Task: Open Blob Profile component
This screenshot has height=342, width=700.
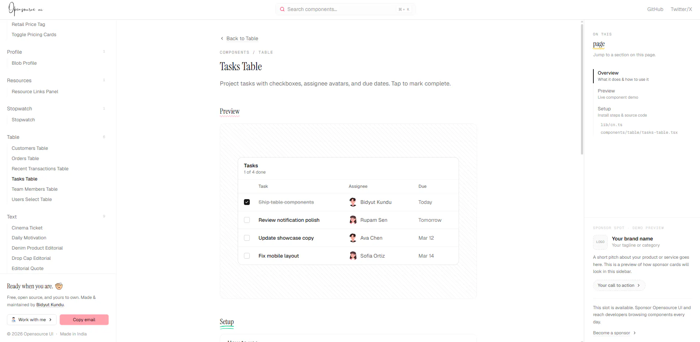Action: pos(24,63)
